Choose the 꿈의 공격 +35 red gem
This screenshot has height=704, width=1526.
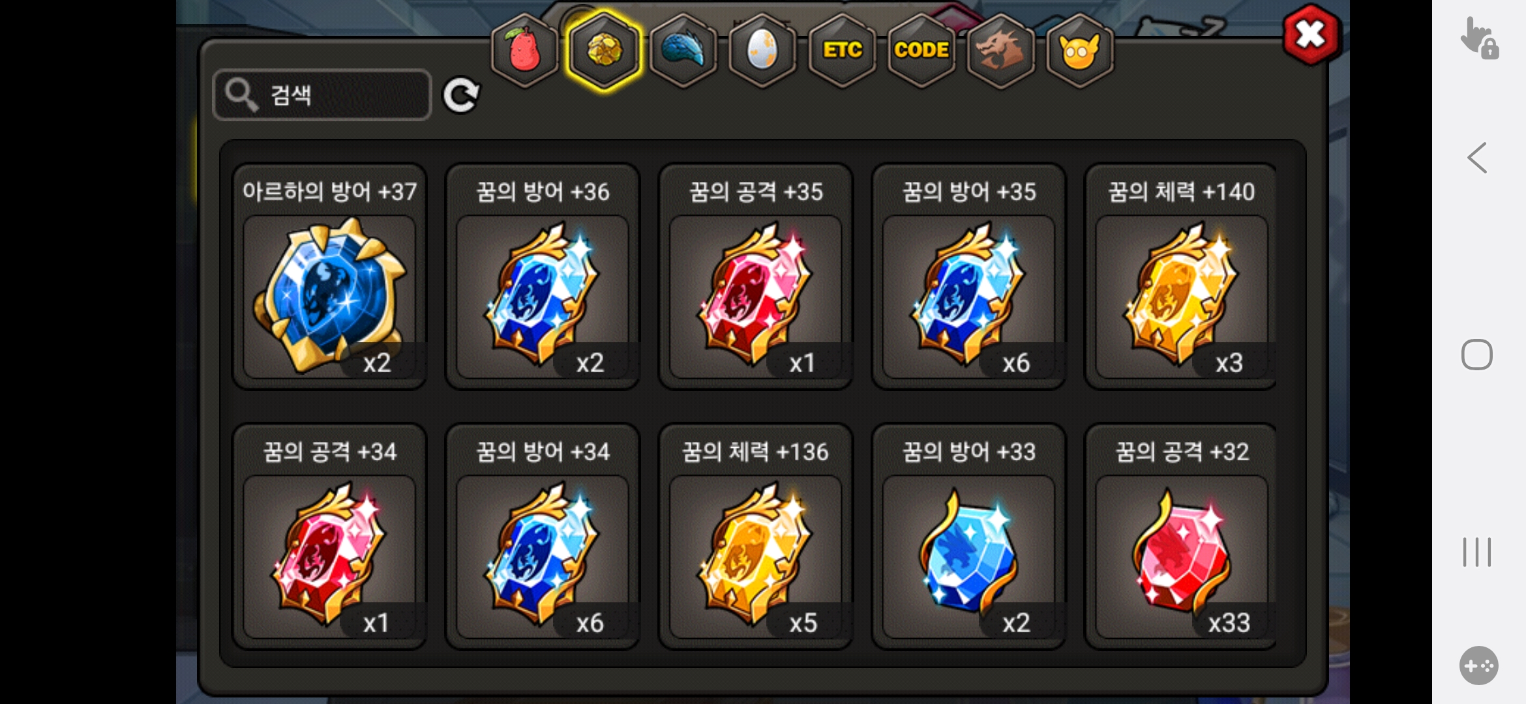pyautogui.click(x=756, y=276)
